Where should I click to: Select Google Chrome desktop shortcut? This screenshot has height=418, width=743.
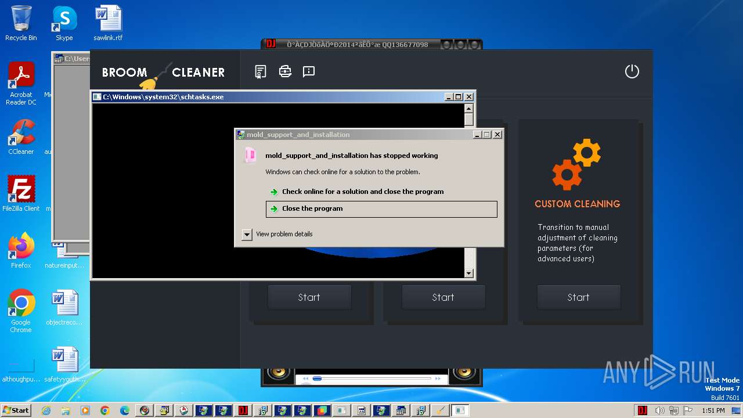click(21, 311)
